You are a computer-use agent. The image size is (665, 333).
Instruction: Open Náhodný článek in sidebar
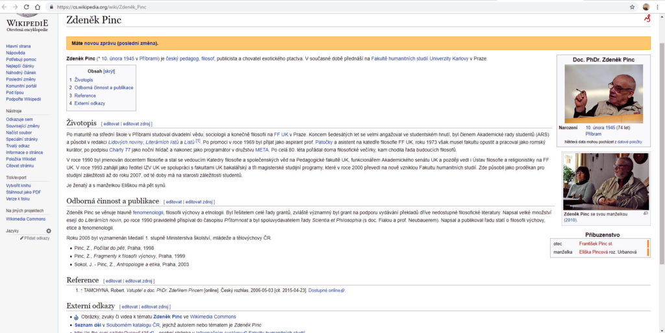click(x=21, y=73)
